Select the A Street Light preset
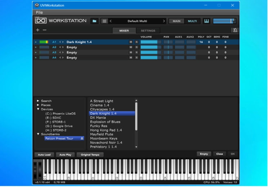The width and height of the screenshot is (268, 187). (102, 101)
